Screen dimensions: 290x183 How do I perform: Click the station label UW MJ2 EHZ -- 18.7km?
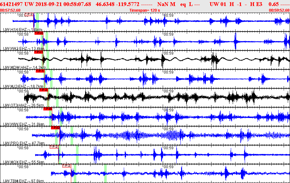[23, 86]
